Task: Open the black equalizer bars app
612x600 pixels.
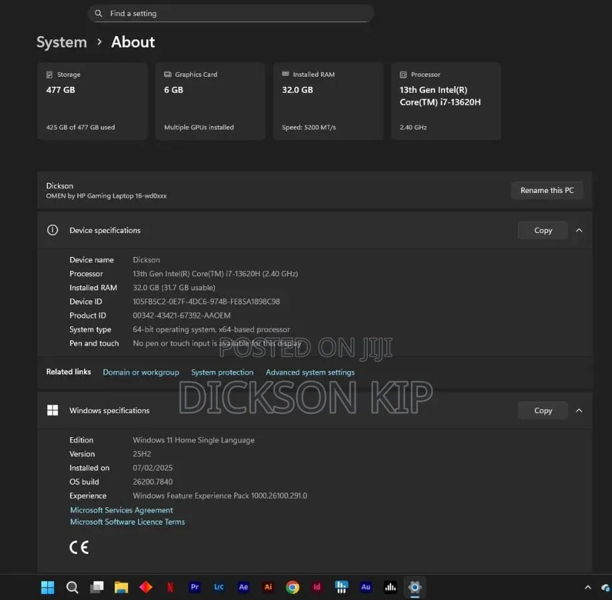Action: [x=390, y=587]
